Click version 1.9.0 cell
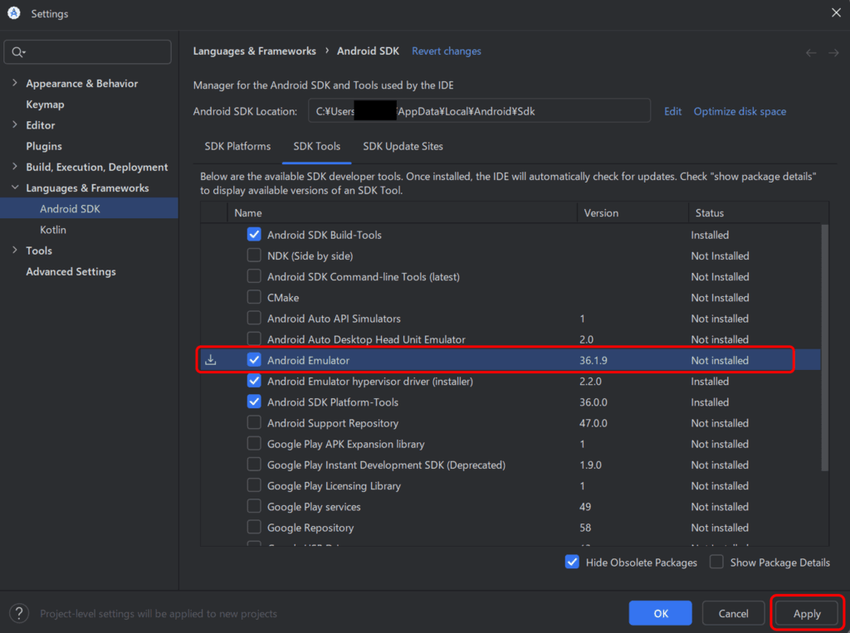 pos(590,465)
